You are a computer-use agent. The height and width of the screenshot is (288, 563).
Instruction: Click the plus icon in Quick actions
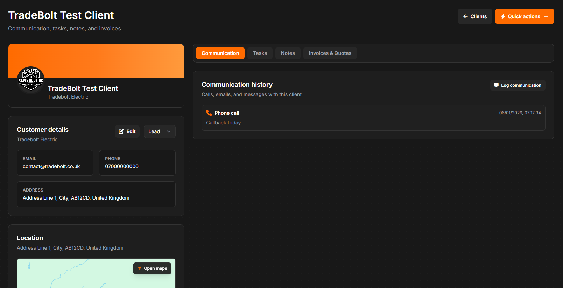tap(546, 16)
